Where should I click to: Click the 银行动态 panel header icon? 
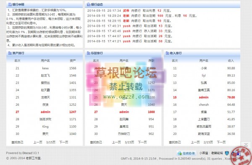pyautogui.click(x=89, y=5)
